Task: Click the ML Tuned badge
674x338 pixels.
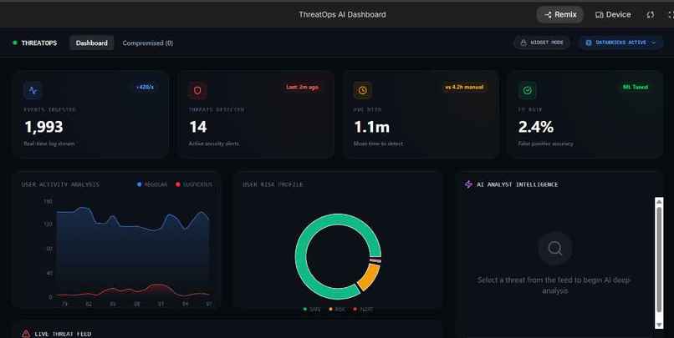Action: (636, 87)
